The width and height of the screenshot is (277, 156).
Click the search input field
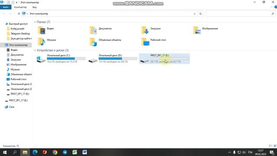(x=238, y=13)
